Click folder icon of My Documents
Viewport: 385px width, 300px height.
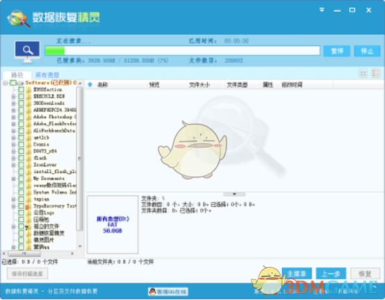pyautogui.click(x=28, y=178)
